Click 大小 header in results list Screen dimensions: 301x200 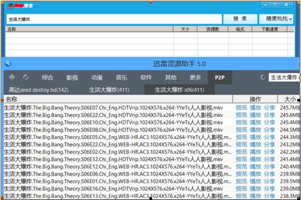pos(289,99)
